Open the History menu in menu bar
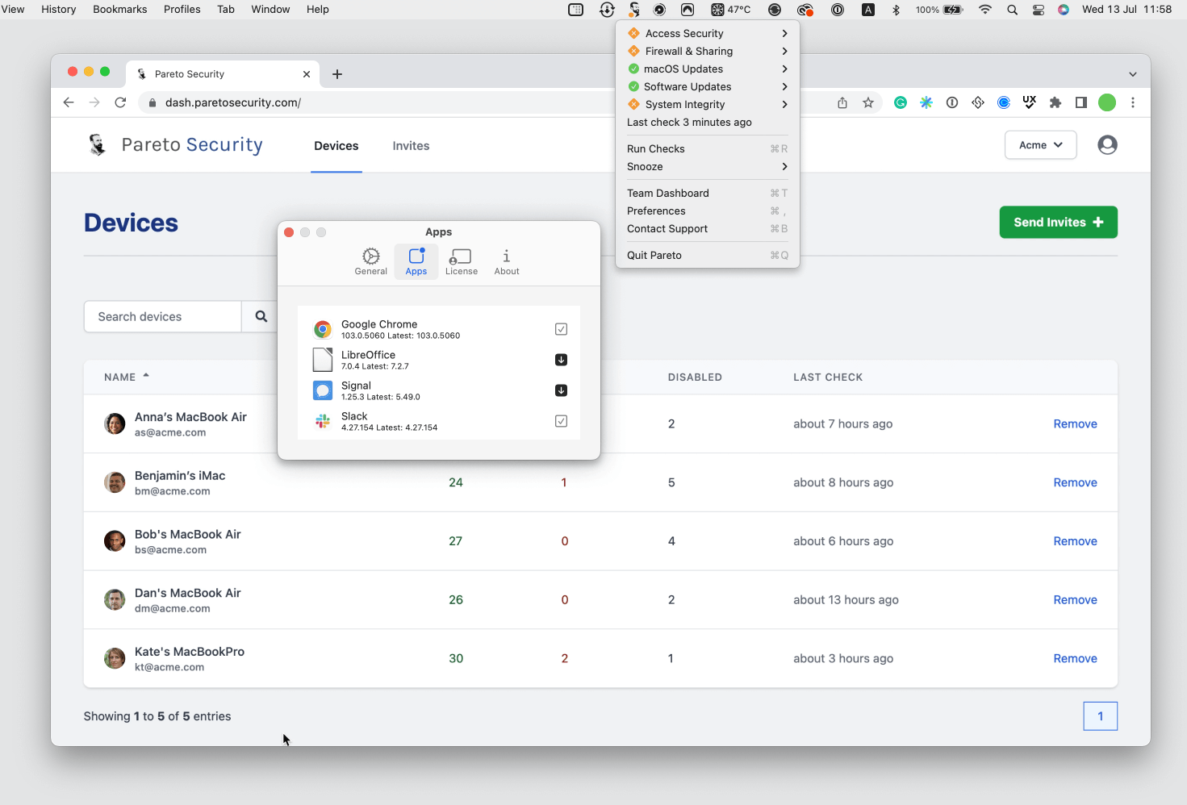Screen dimensions: 1187x805 58,10
